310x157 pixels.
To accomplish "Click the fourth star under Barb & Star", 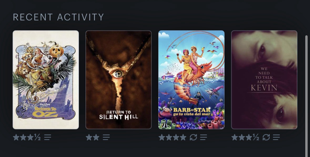I will click(183, 137).
